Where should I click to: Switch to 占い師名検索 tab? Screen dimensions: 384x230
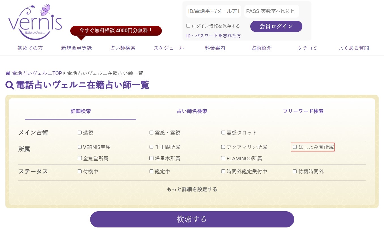tap(192, 111)
